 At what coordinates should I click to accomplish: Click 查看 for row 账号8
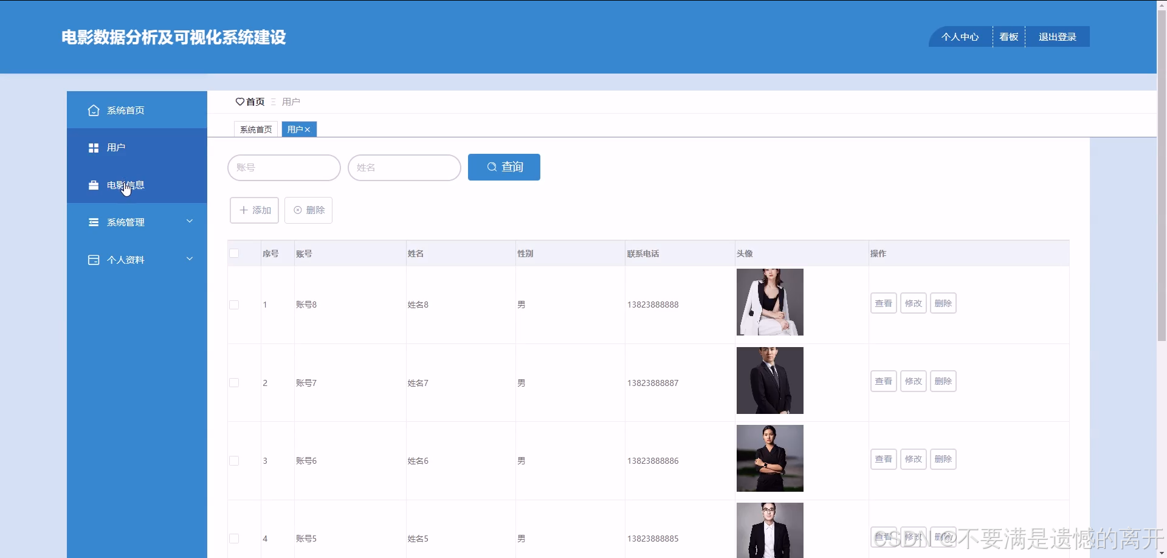pos(884,303)
